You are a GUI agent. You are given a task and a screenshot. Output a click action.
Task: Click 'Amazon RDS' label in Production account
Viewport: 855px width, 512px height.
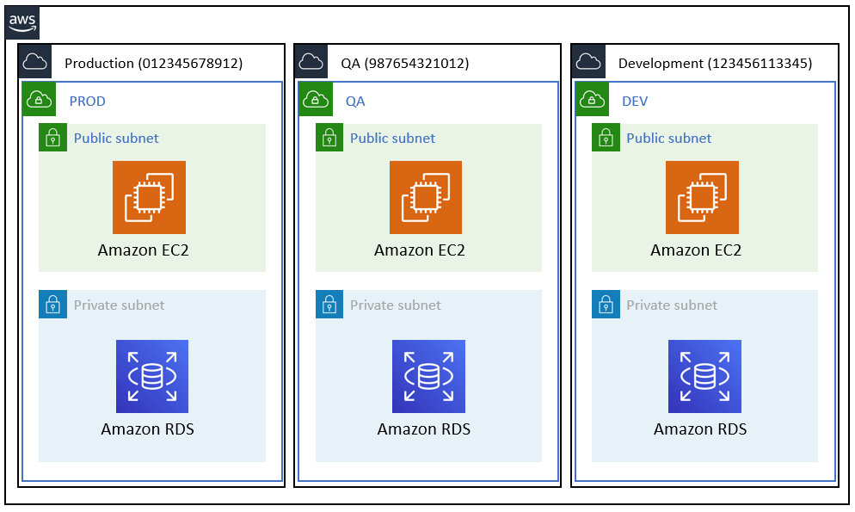click(x=148, y=429)
